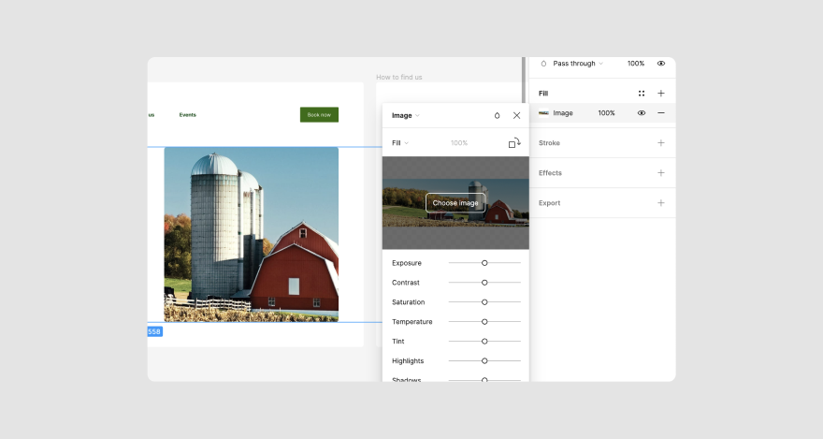Toggle layer visibility eye beside 100% opacity
This screenshot has height=439, width=823.
[x=661, y=64]
